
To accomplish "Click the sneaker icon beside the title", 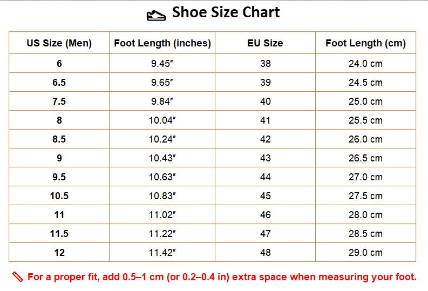I will pos(156,16).
